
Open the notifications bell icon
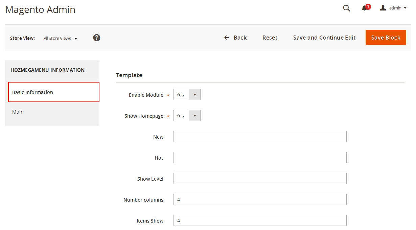coord(364,8)
